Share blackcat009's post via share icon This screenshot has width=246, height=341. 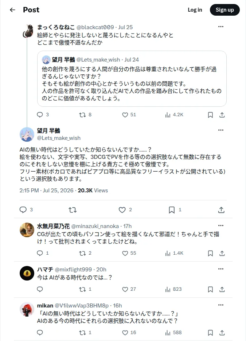coord(222,115)
